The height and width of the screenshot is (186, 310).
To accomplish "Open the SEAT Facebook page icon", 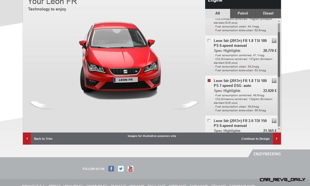I will pyautogui.click(x=111, y=169).
